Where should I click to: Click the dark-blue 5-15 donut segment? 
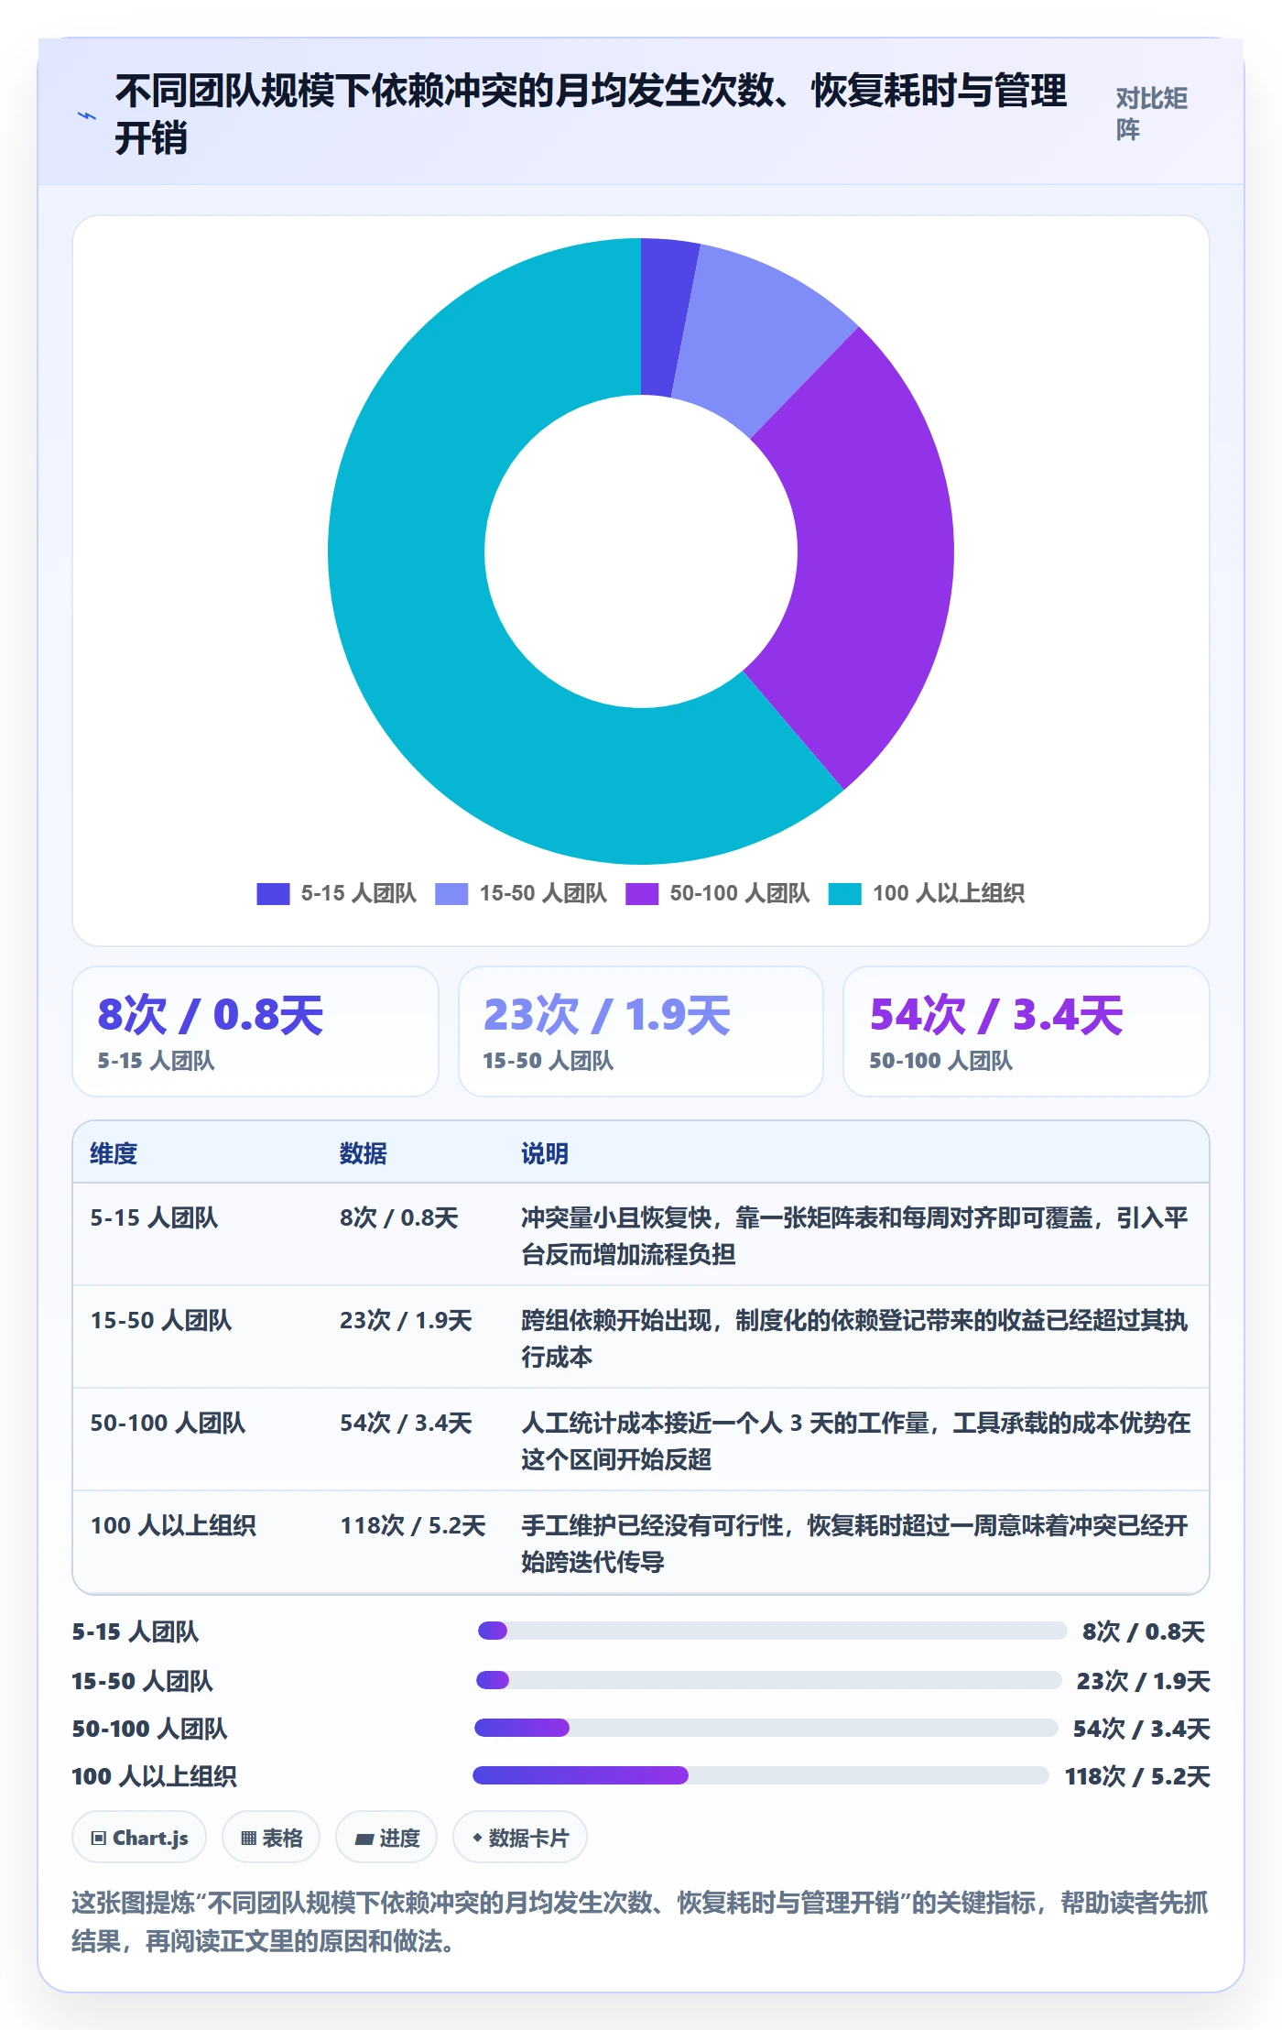663,316
